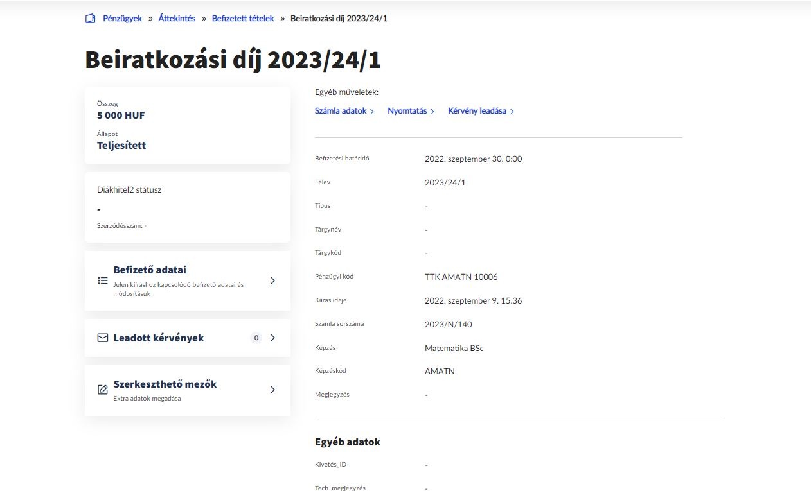The width and height of the screenshot is (811, 491).
Task: Click the envelope icon beside Leadott kérvények
Action: click(x=102, y=338)
